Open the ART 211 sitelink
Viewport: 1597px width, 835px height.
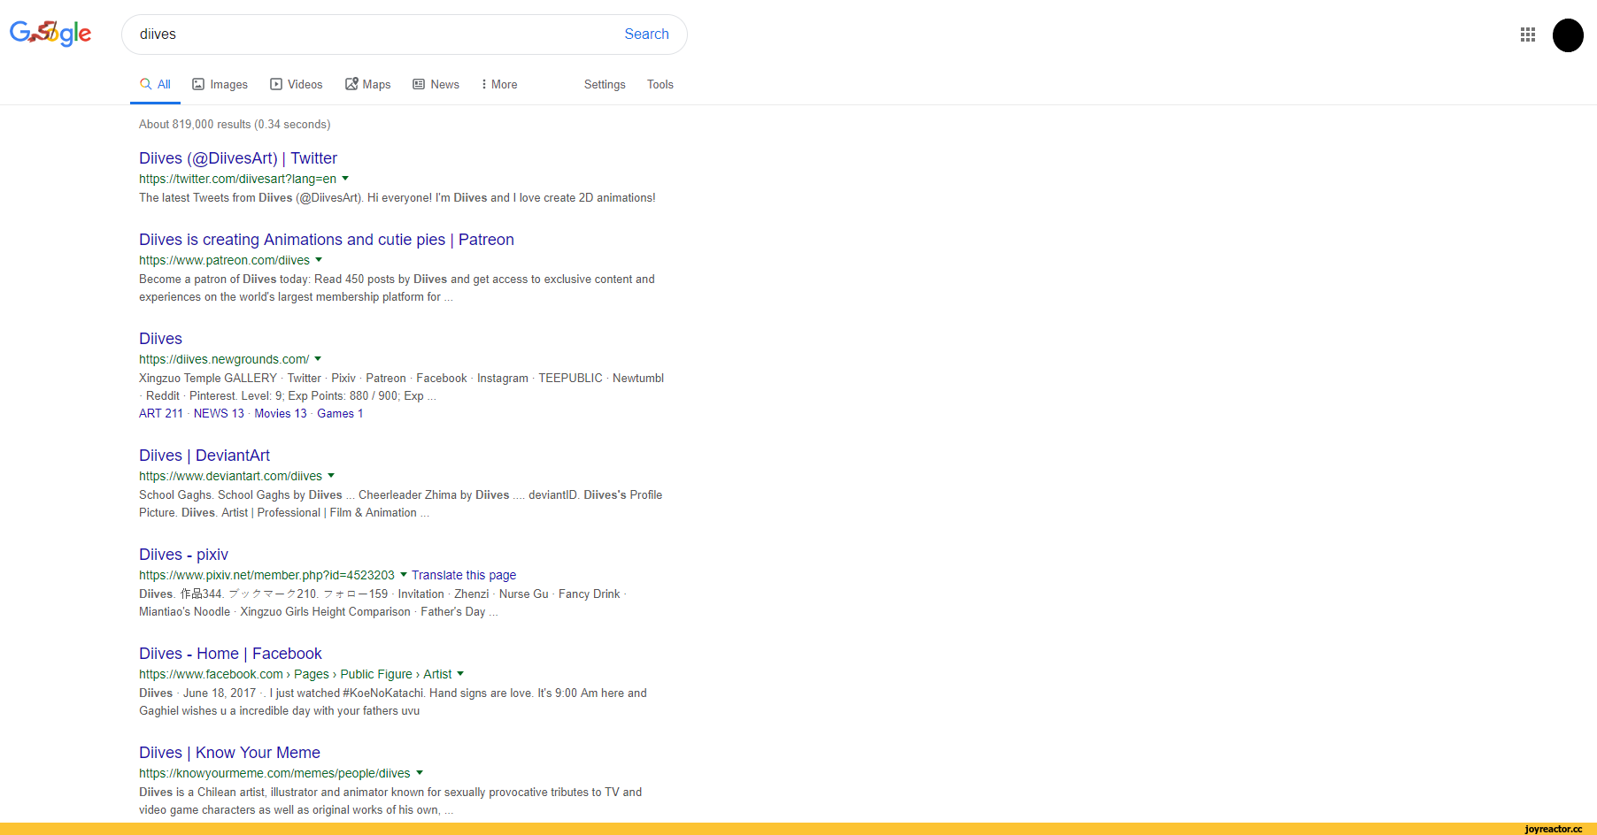click(x=161, y=414)
